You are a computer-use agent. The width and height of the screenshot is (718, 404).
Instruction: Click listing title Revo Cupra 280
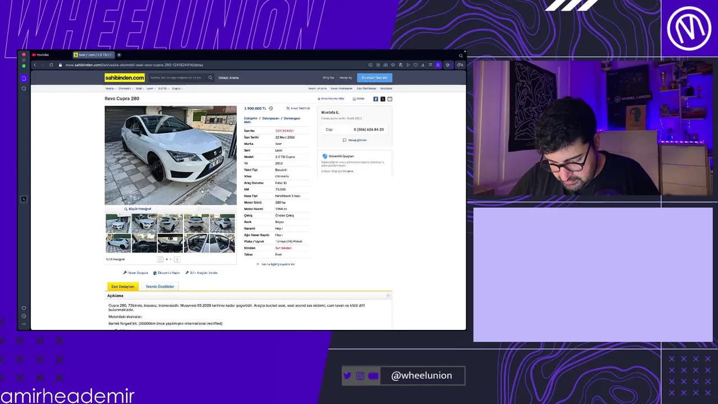(122, 99)
